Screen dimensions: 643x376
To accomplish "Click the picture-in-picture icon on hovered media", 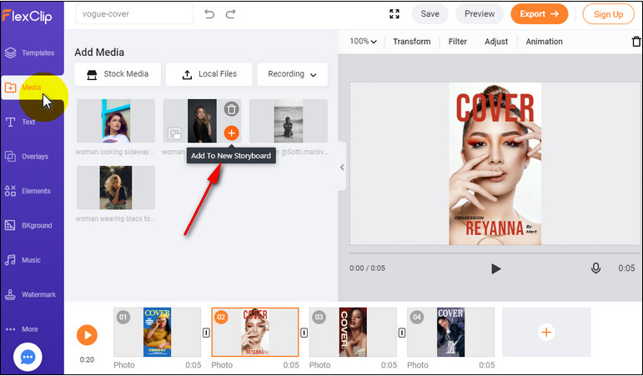I will [174, 133].
